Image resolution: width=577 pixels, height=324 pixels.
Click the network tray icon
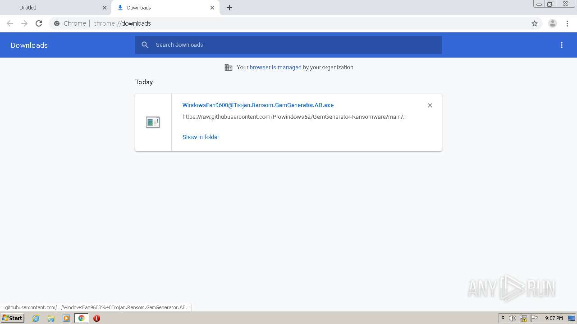click(x=523, y=318)
